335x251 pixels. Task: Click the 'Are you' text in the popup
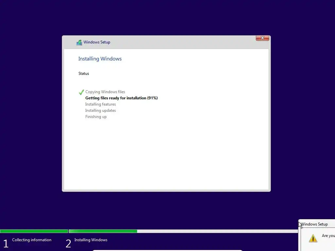click(x=328, y=236)
